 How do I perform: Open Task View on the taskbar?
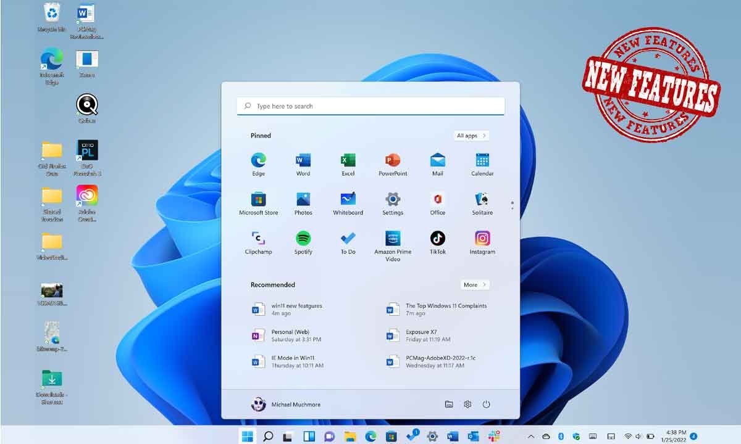pyautogui.click(x=288, y=436)
